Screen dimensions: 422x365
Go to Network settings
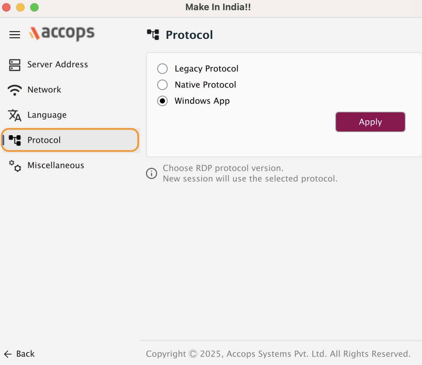44,90
